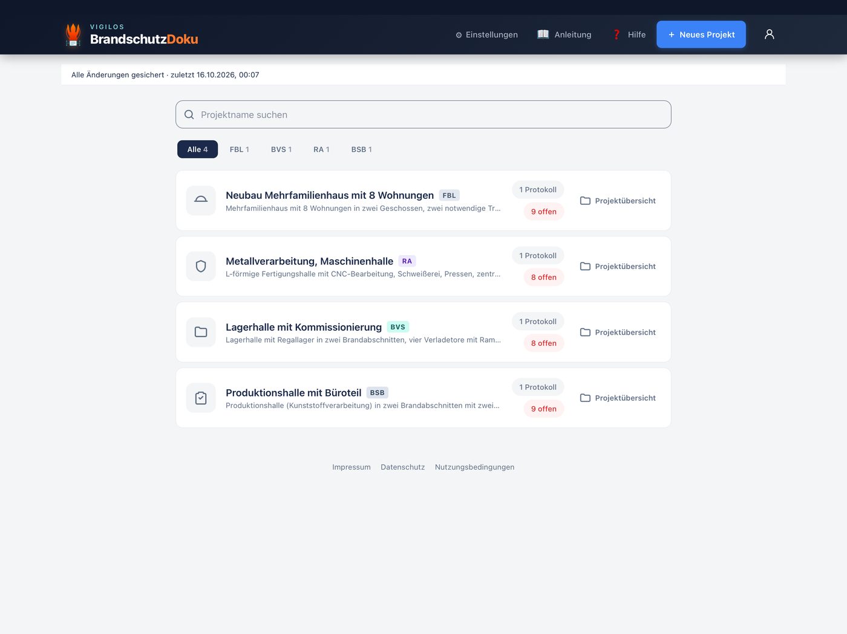Click 1 Protokoll badge of Produktionshalle
The width and height of the screenshot is (847, 634).
tap(538, 387)
